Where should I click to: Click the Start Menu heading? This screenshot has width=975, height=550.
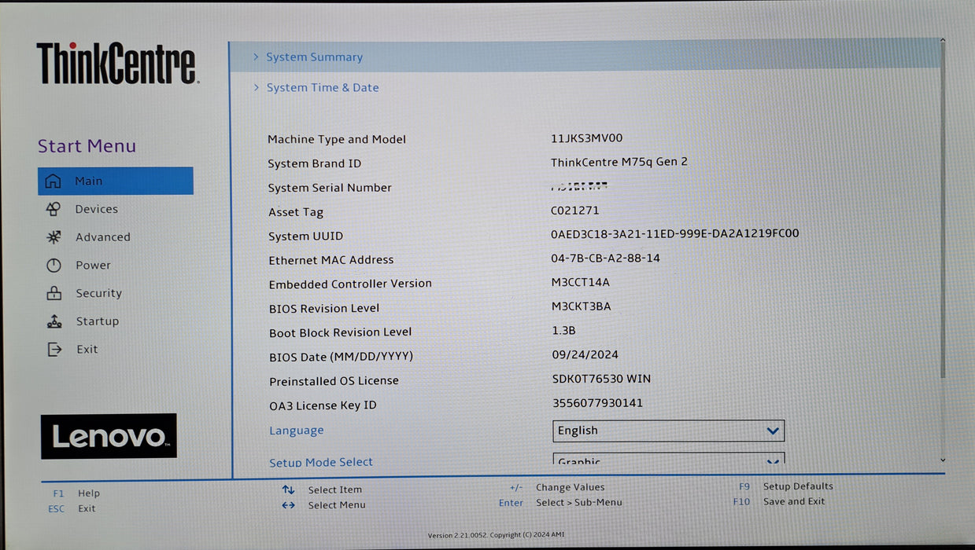(87, 146)
